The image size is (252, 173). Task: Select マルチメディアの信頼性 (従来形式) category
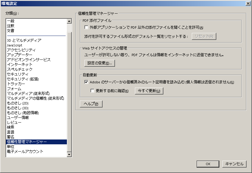37,98
